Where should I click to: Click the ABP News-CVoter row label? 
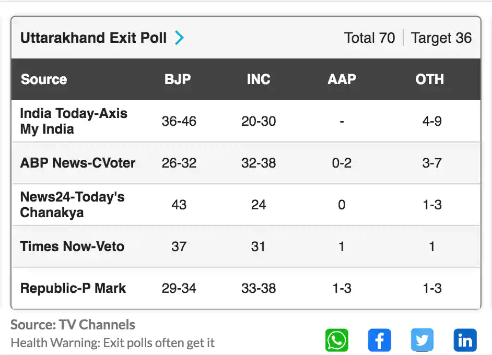pyautogui.click(x=78, y=163)
